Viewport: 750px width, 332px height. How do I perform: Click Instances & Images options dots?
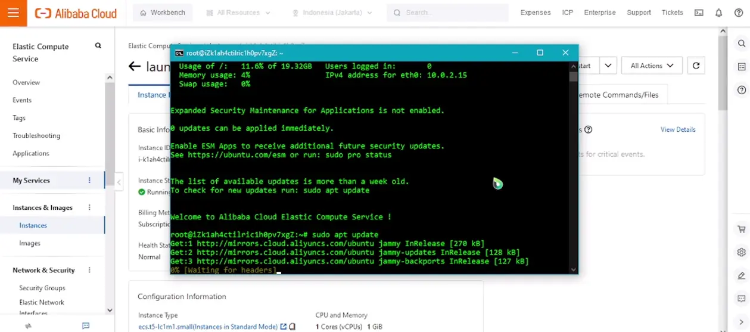click(x=90, y=207)
